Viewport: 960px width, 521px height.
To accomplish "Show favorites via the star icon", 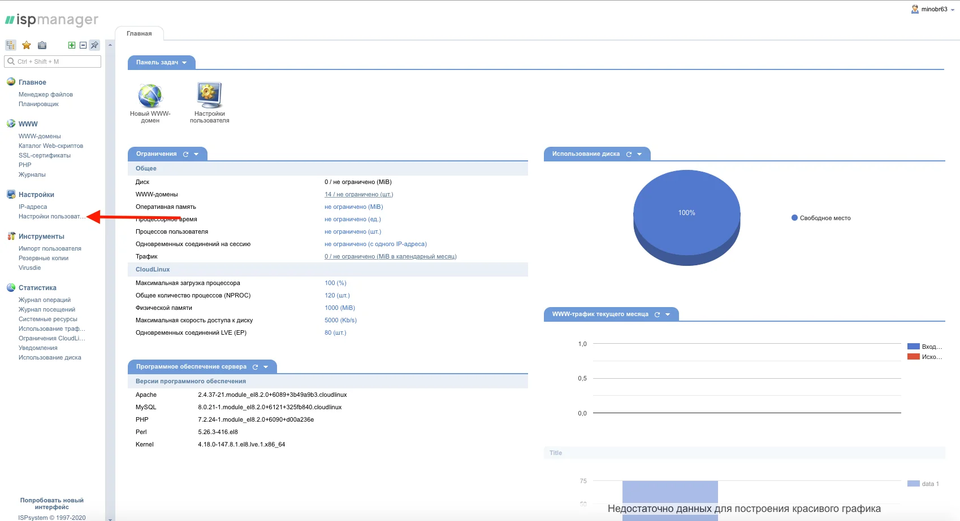I will pyautogui.click(x=27, y=45).
